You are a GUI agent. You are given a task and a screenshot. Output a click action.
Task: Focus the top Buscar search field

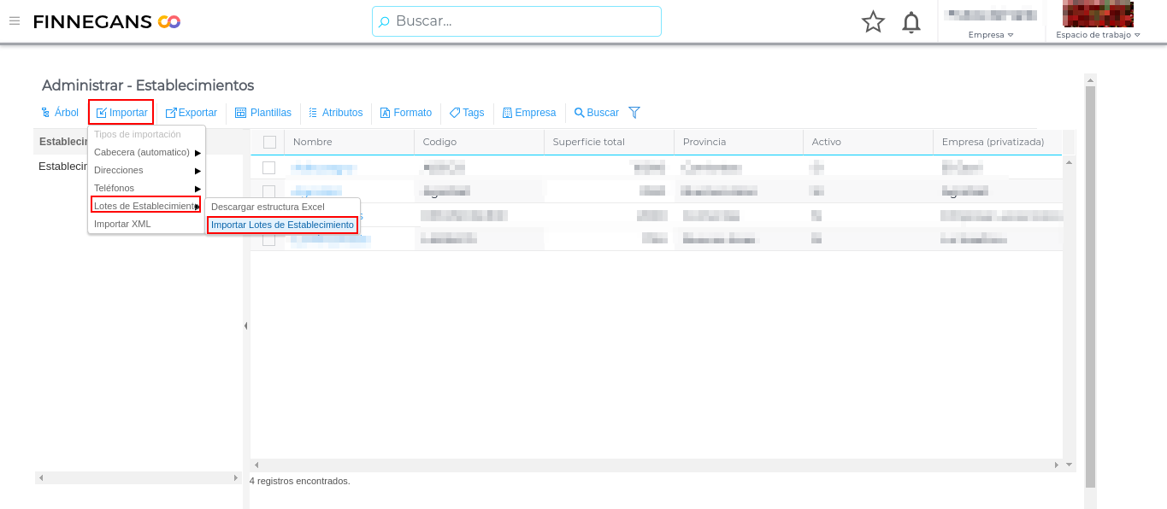(x=516, y=21)
